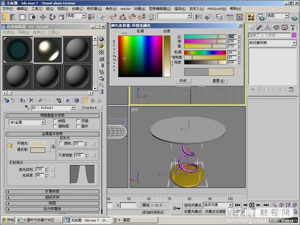
Task: Switch to the Utilities hammer panel
Action: tap(293, 28)
